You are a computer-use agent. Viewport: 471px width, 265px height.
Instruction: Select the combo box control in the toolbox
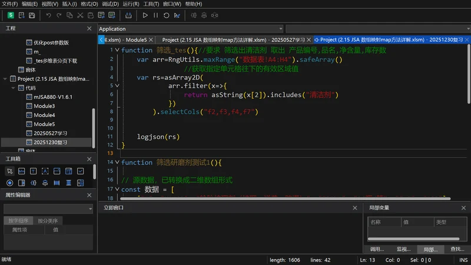[x=57, y=171]
